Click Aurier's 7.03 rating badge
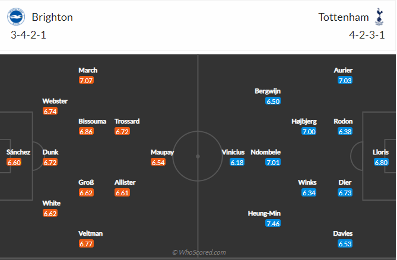The height and width of the screenshot is (260, 397). coord(345,80)
